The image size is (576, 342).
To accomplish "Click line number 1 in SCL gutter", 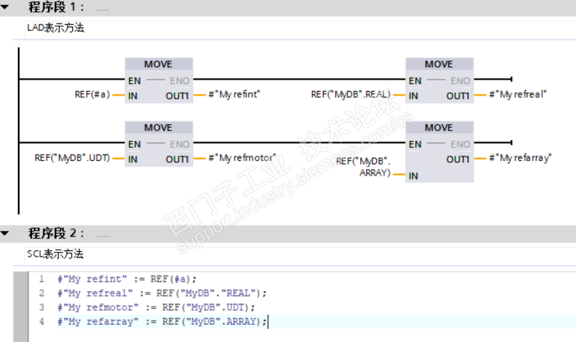I will [x=42, y=279].
